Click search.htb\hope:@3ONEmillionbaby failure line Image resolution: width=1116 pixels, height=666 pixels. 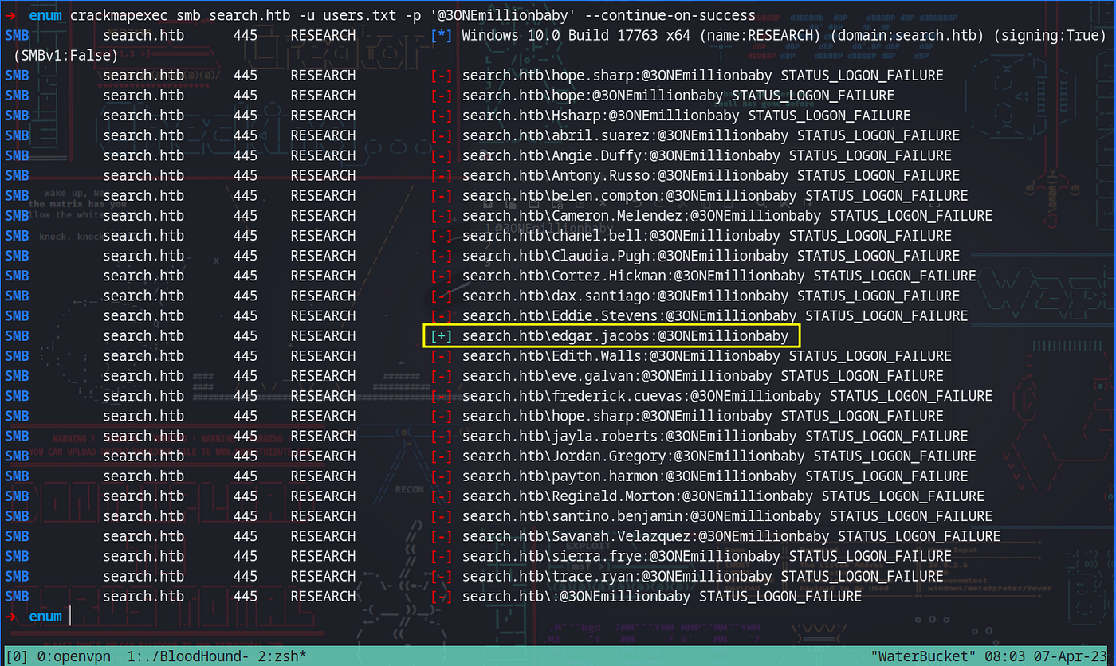(678, 96)
